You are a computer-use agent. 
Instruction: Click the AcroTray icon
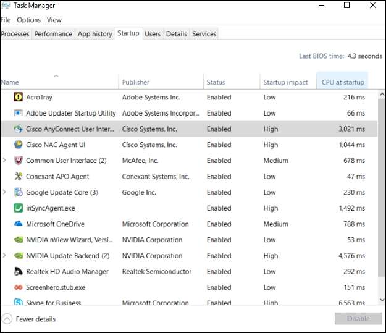pos(18,98)
